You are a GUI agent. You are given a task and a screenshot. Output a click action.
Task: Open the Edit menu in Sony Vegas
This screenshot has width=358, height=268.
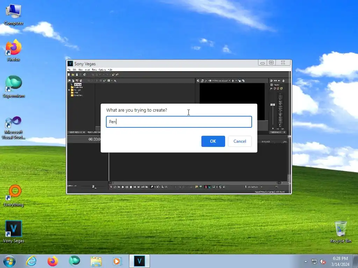tap(74, 69)
